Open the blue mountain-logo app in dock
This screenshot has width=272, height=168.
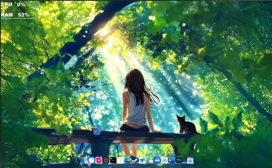click(x=157, y=161)
